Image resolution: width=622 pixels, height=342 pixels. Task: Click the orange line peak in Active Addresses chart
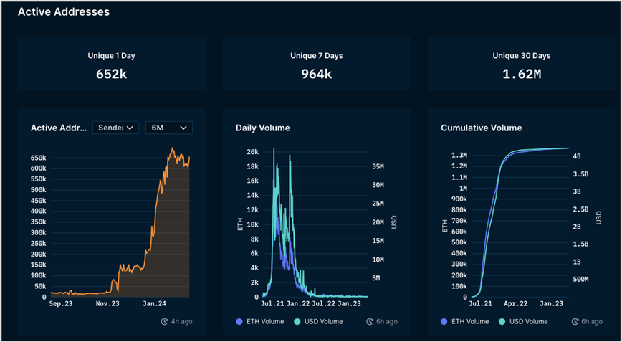(173, 148)
